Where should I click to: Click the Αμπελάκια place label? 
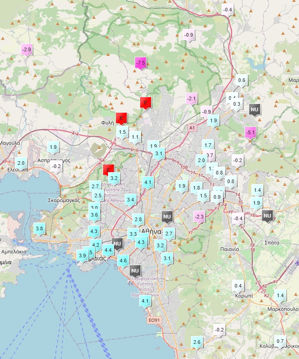tap(14, 252)
